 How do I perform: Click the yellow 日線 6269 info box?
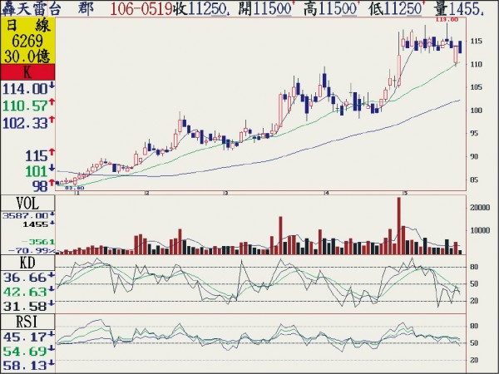point(27,41)
